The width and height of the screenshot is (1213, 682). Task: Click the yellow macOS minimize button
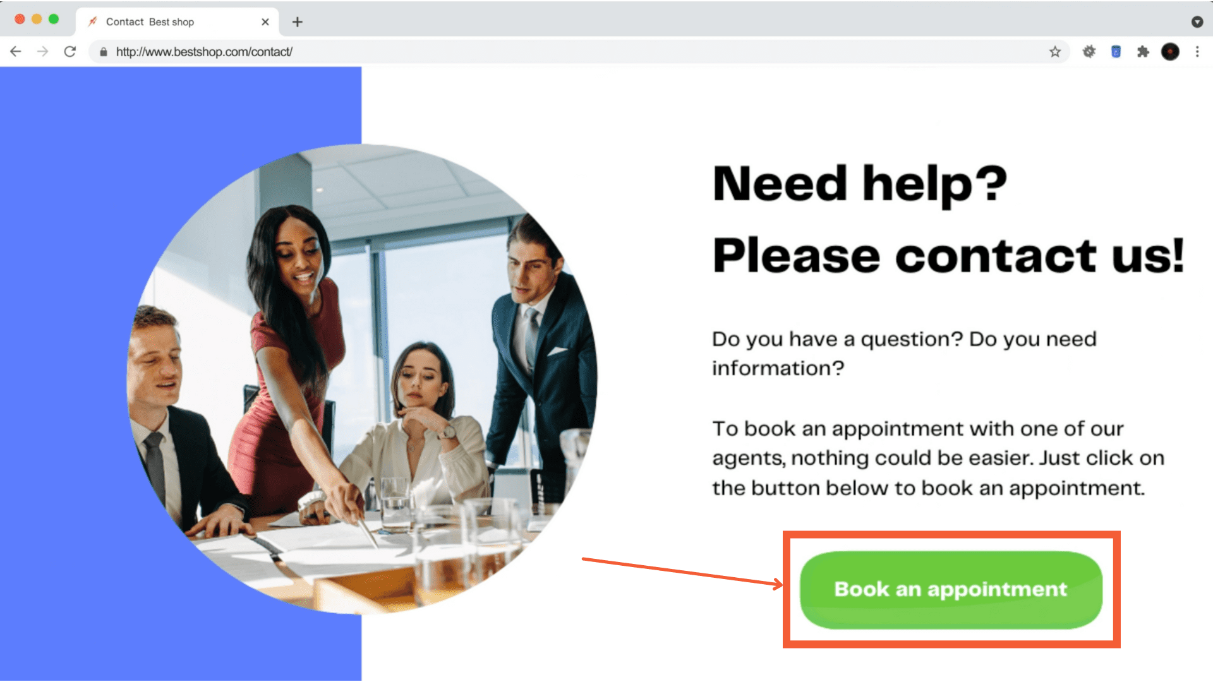pyautogui.click(x=37, y=20)
